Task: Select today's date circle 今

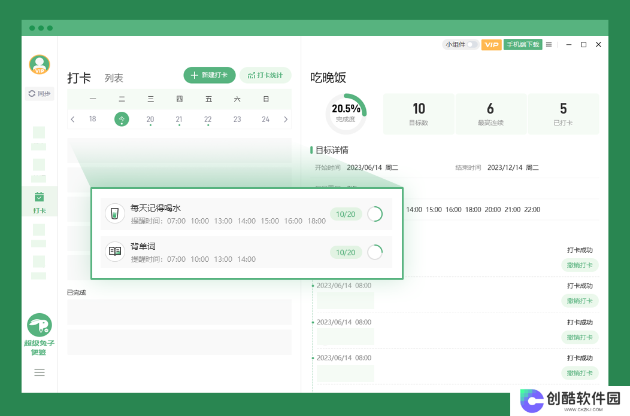Action: 122,119
